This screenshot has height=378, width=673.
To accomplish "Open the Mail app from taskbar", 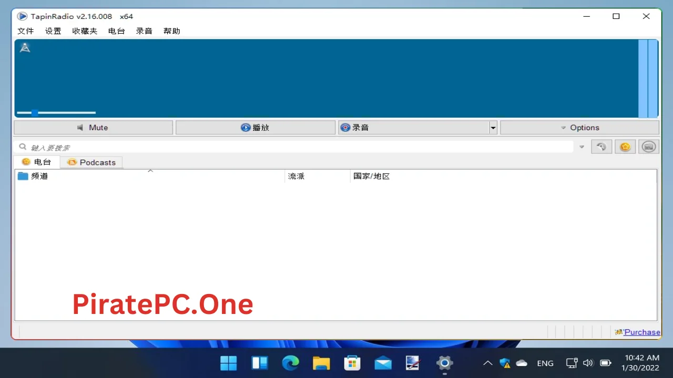I will click(383, 363).
